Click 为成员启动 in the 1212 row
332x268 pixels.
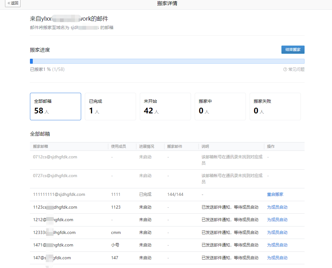tap(277, 220)
